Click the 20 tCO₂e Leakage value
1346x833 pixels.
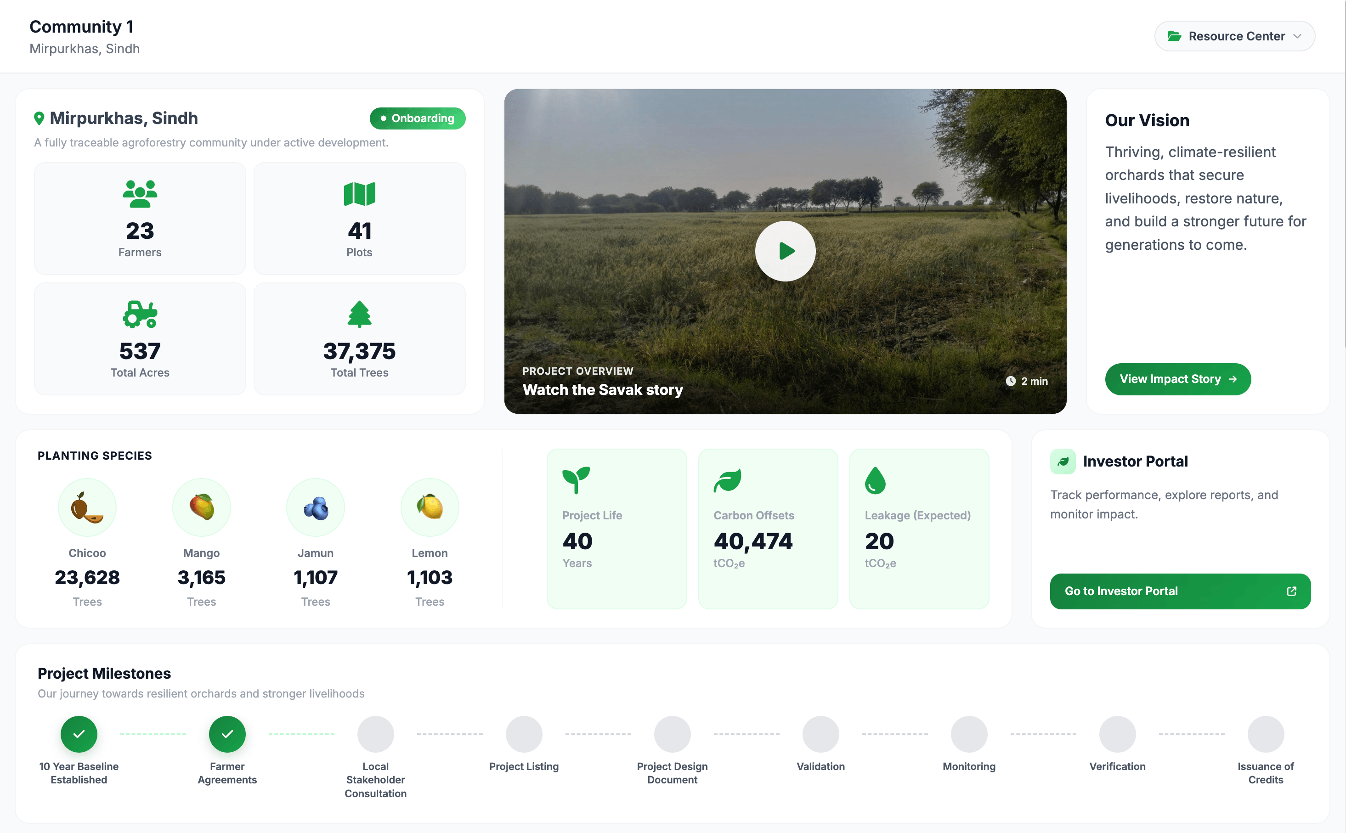pyautogui.click(x=879, y=541)
